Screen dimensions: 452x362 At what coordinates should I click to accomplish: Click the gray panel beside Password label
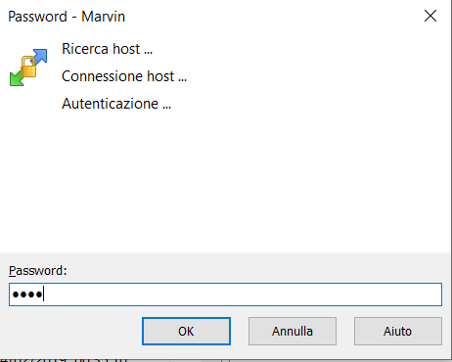click(254, 269)
